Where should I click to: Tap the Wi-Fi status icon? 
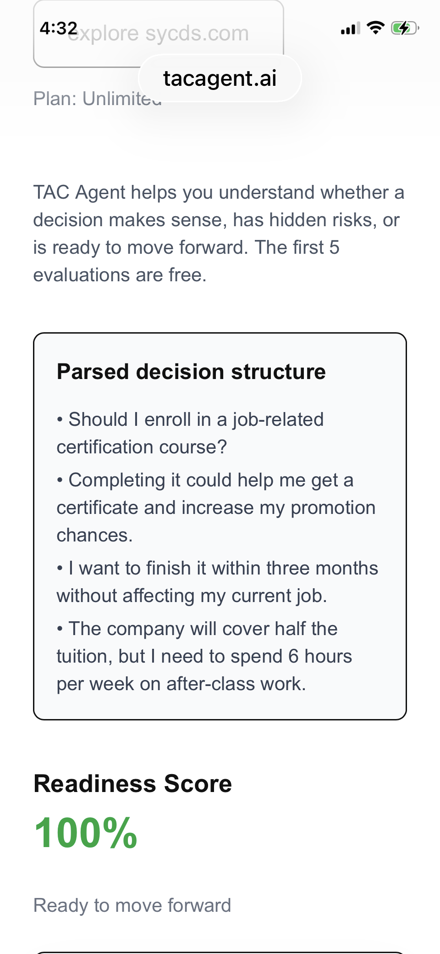pos(376,28)
